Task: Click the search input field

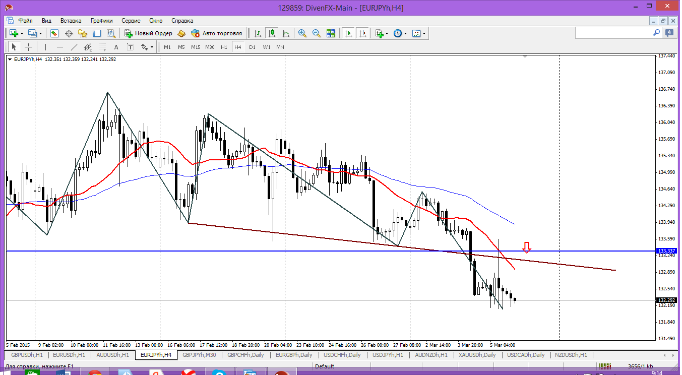Action: coord(614,33)
